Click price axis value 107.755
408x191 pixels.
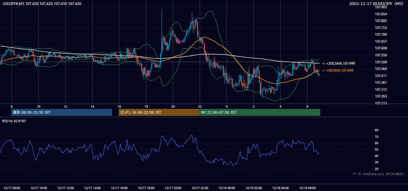click(381, 28)
